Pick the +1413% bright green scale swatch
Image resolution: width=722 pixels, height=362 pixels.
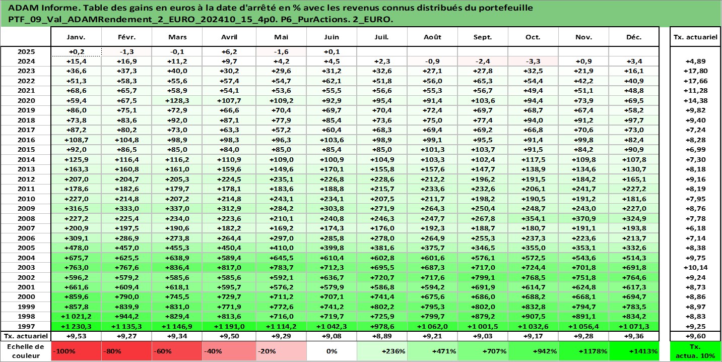(634, 351)
